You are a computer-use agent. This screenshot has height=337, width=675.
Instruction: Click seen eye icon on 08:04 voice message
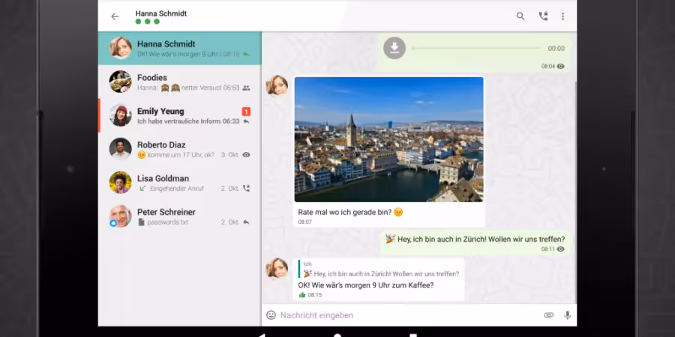[x=560, y=66]
